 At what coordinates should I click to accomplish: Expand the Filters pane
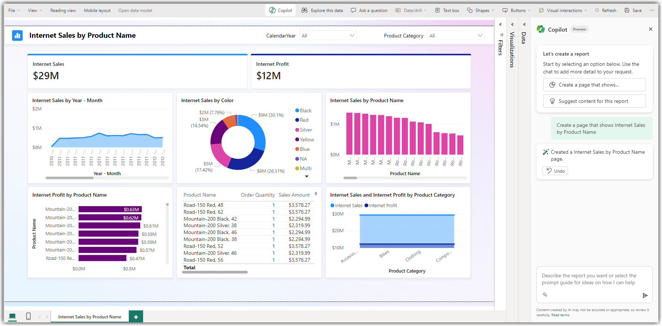(x=500, y=24)
